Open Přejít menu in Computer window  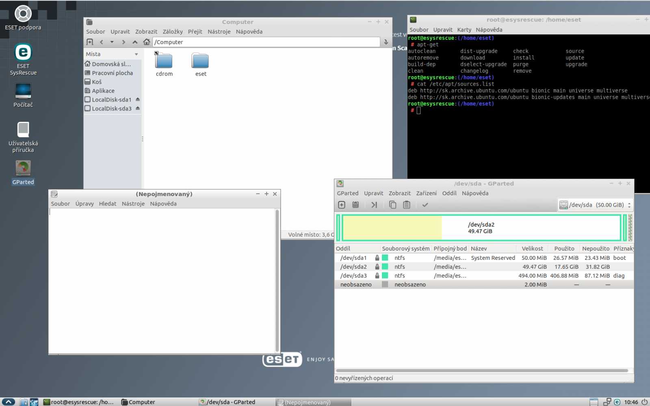[195, 32]
